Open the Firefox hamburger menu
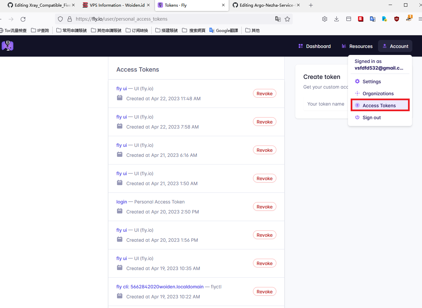The image size is (422, 308). [420, 19]
